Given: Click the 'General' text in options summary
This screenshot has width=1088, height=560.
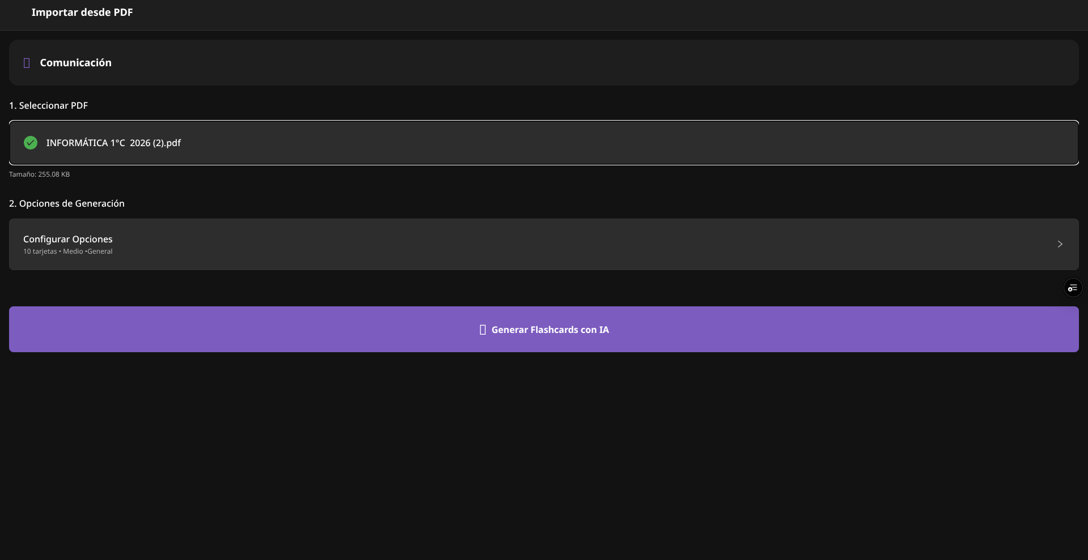Looking at the screenshot, I should click(x=100, y=251).
